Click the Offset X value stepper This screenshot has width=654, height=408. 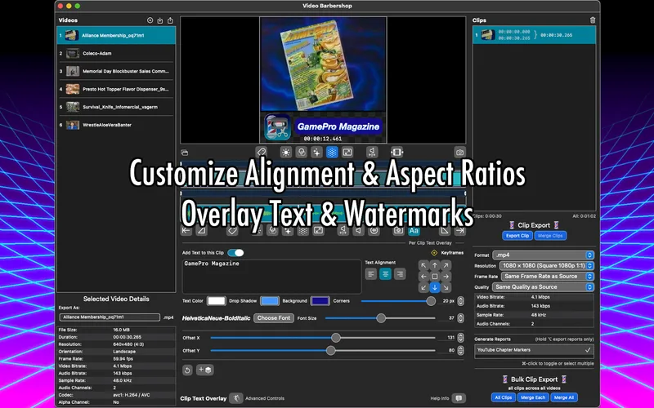(x=460, y=338)
